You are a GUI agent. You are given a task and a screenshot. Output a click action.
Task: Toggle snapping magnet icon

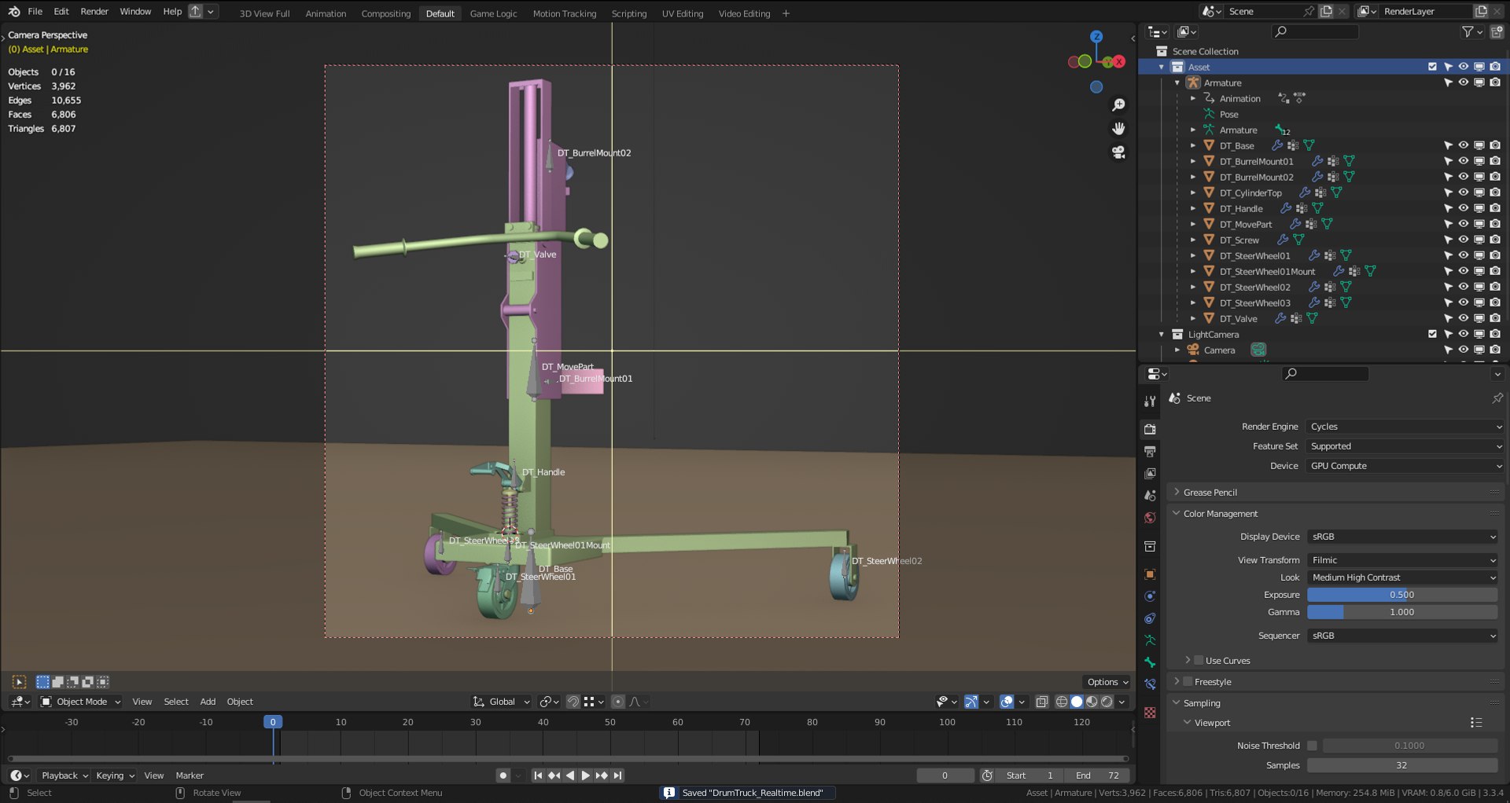point(573,702)
